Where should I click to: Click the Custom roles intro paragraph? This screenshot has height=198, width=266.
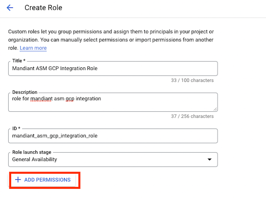[x=111, y=40]
